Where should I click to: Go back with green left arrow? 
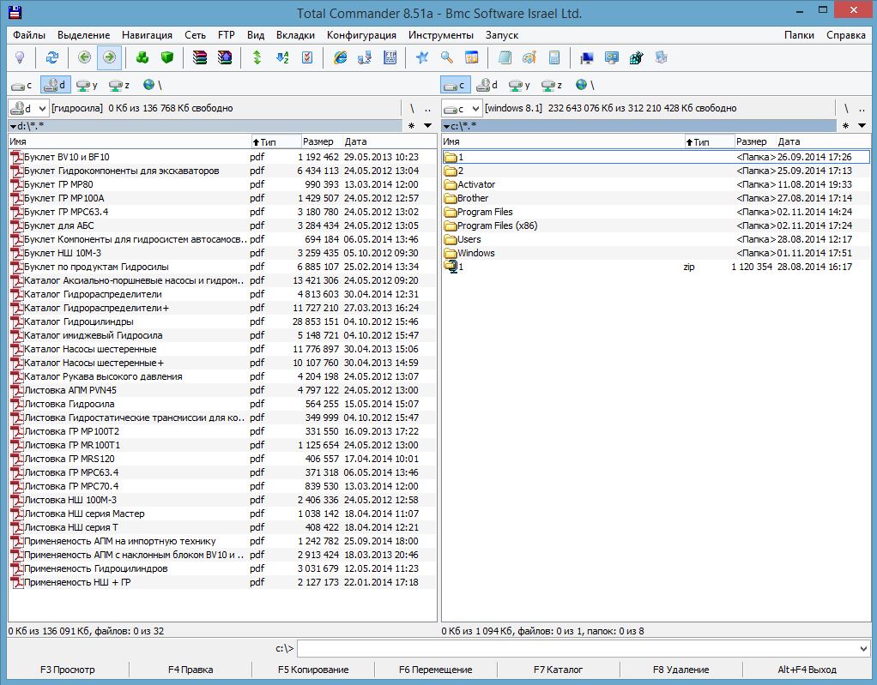pyautogui.click(x=84, y=57)
